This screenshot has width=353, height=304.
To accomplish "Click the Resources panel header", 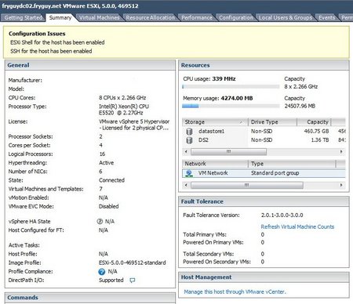I will point(264,65).
